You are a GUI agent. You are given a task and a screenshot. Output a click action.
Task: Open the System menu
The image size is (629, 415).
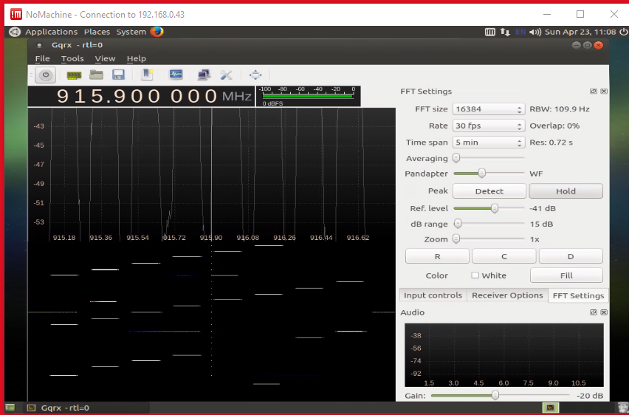(131, 32)
